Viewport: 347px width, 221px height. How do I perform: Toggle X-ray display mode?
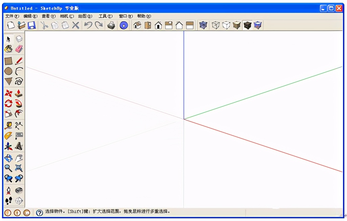pyautogui.click(x=203, y=25)
